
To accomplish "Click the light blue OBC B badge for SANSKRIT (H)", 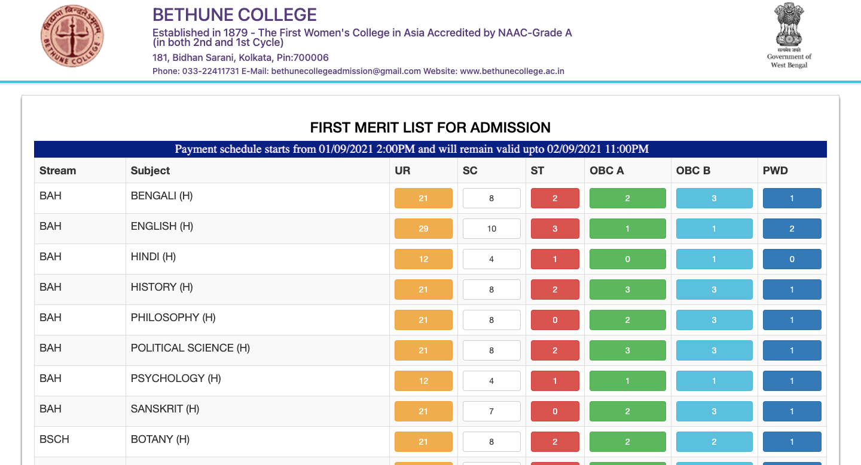I will pyautogui.click(x=714, y=411).
